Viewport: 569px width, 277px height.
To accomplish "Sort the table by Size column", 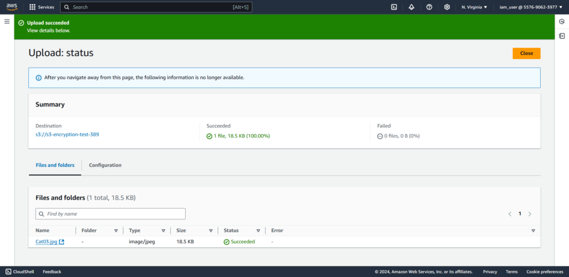I will 211,230.
